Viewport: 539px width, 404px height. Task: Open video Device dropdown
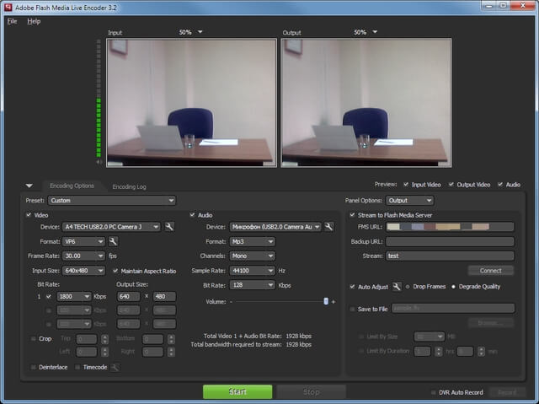(x=111, y=227)
